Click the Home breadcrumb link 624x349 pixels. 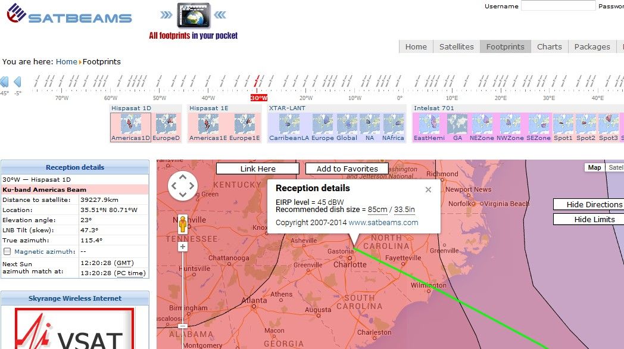67,62
